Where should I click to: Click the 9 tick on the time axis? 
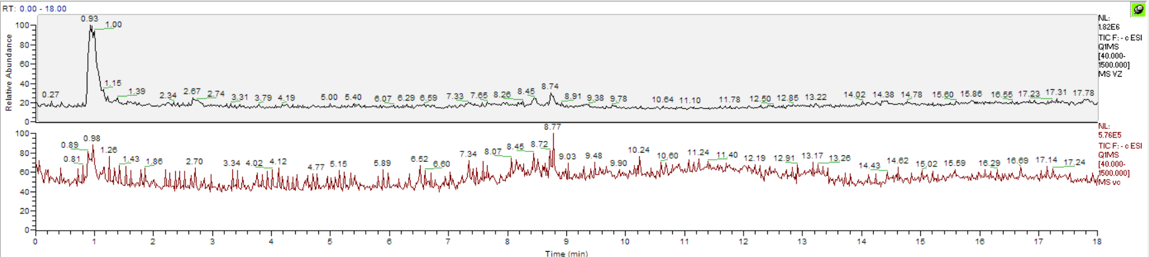566,241
